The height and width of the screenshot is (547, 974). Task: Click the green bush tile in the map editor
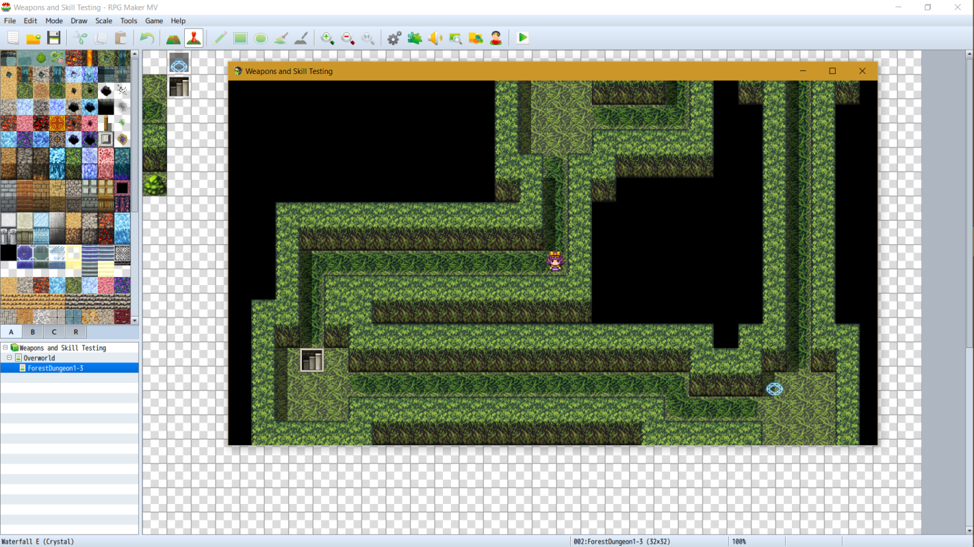coord(155,184)
